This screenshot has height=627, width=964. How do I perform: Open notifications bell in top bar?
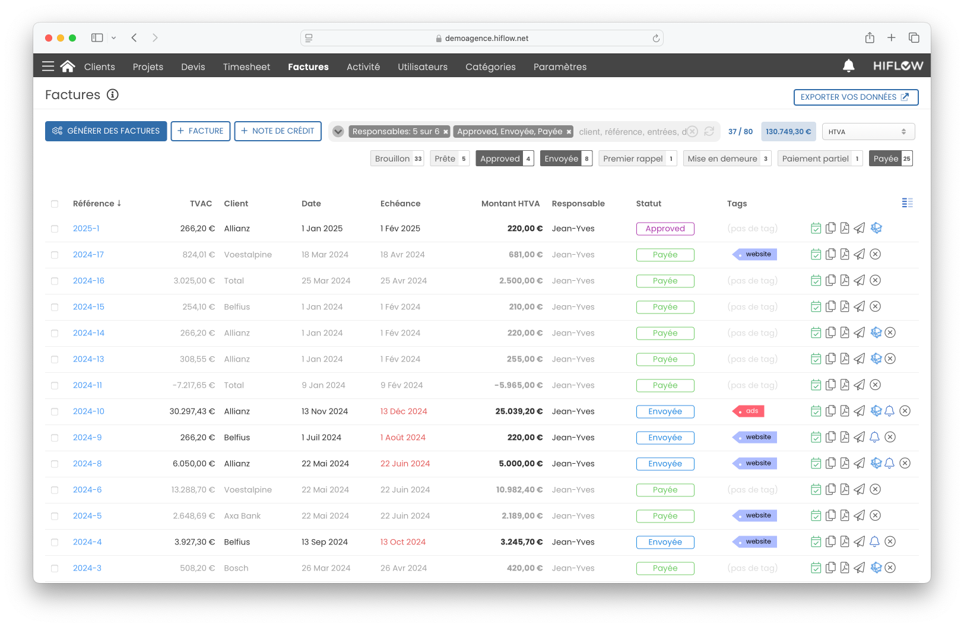pos(848,66)
